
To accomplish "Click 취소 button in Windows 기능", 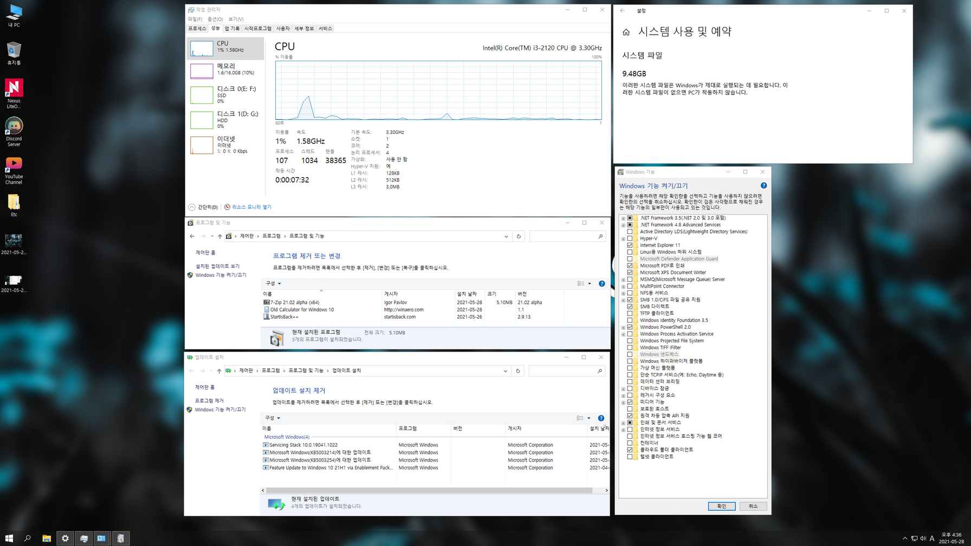I will point(753,506).
